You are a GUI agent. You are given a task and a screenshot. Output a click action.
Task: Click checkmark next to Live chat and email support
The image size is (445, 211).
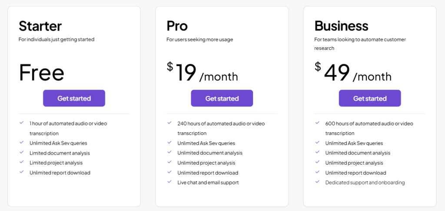169,182
